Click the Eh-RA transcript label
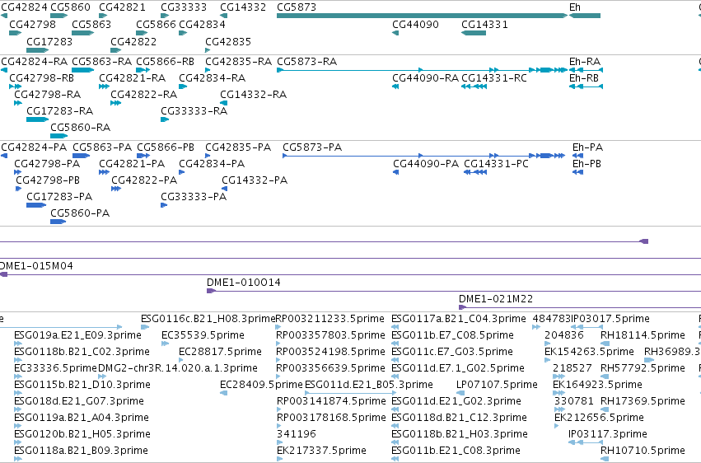 585,61
